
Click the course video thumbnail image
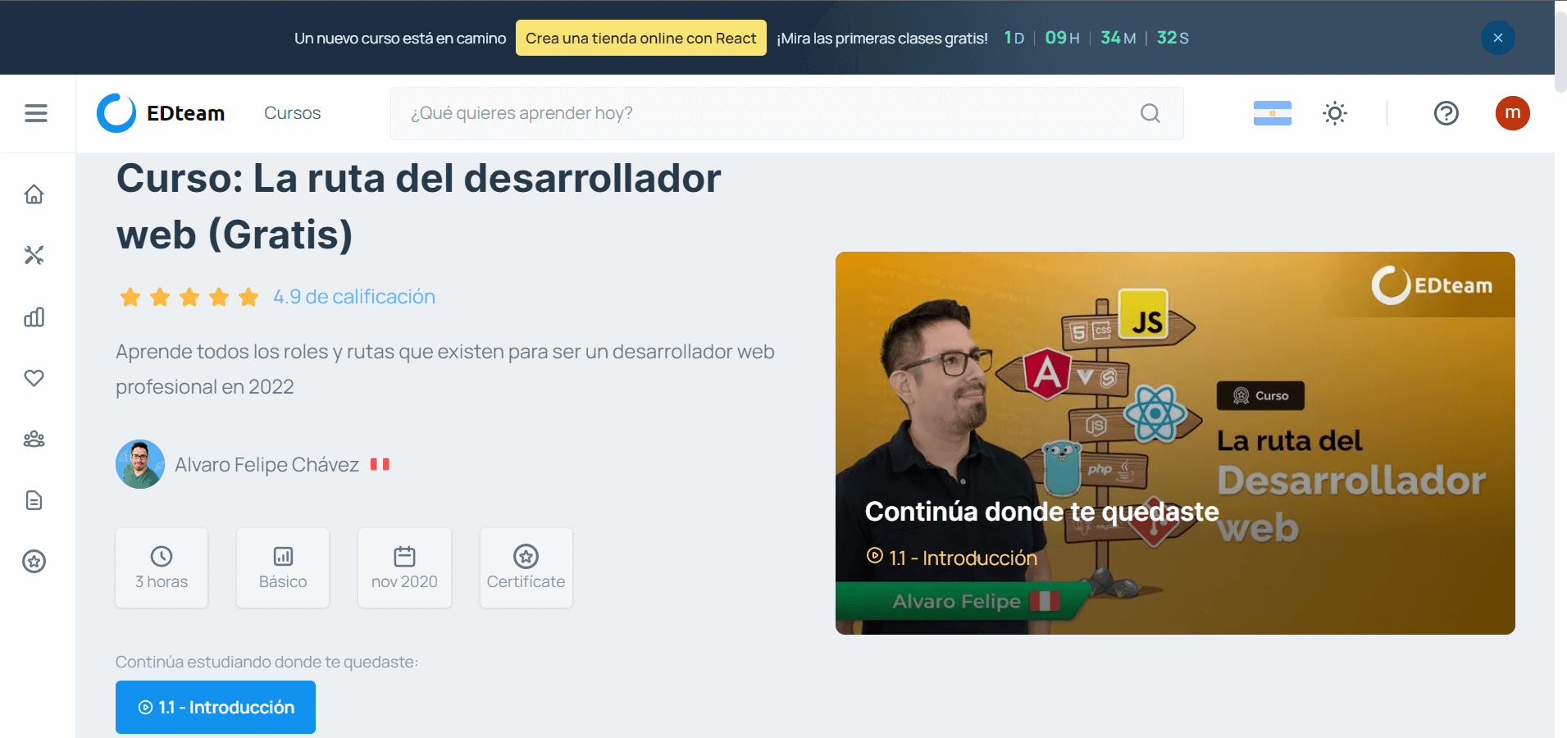(1175, 443)
